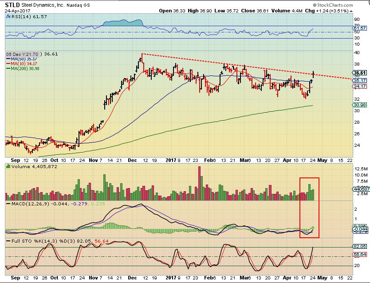This screenshot has width=370, height=283.
Task: Click the 34.17 moving-average tag on the right axis
Action: pyautogui.click(x=360, y=86)
